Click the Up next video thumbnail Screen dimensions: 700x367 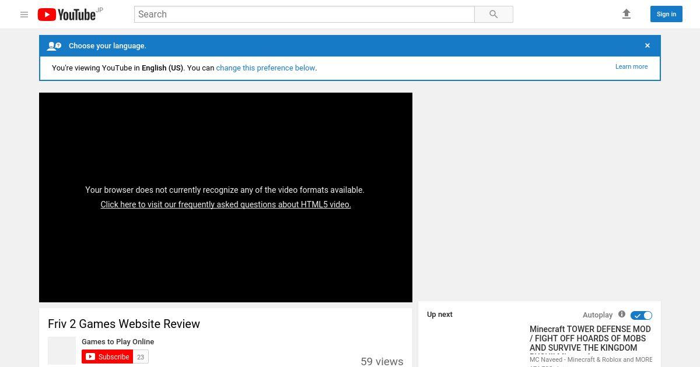(x=475, y=347)
